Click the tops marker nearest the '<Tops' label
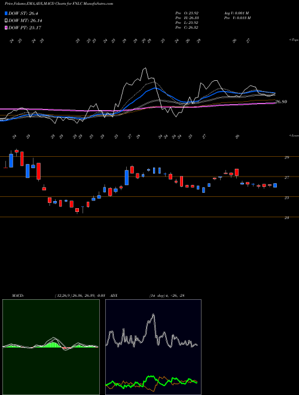Image resolution: width=299 pixels, height=395 pixels. (248, 41)
